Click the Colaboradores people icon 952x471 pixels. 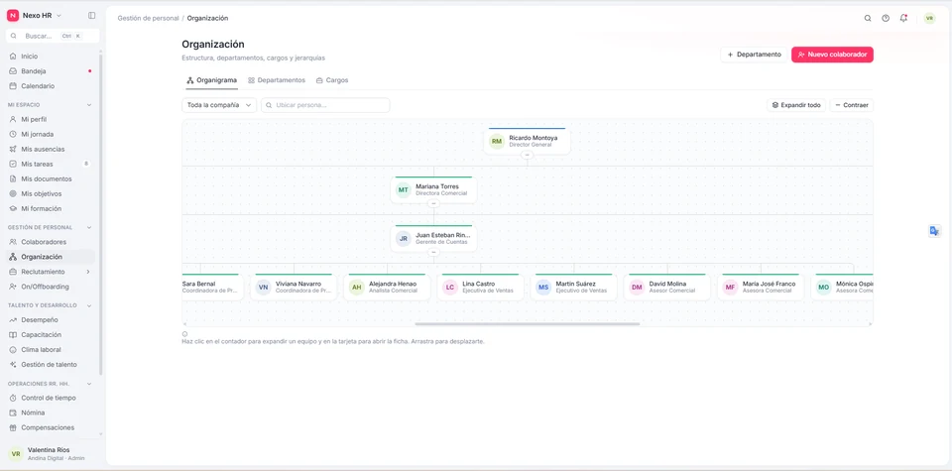(13, 242)
